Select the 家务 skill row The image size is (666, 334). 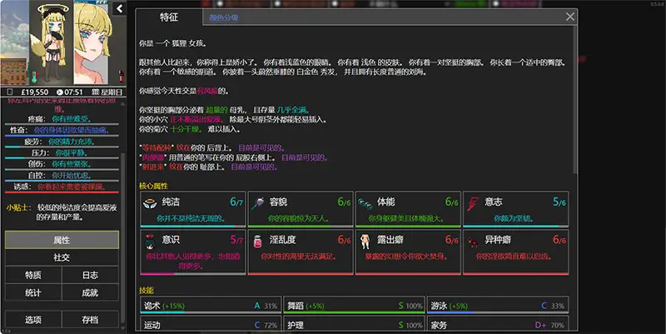pyautogui.click(x=498, y=325)
